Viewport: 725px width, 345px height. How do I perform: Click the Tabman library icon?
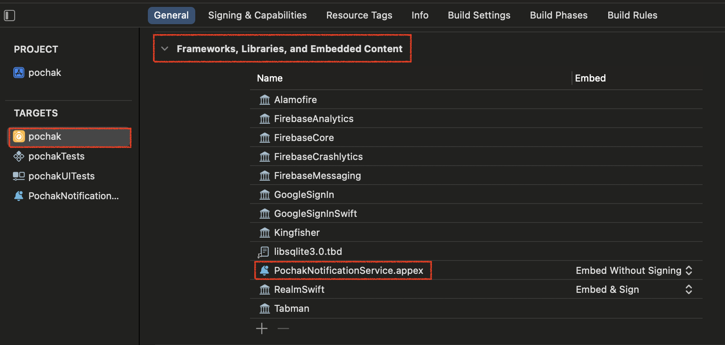265,308
